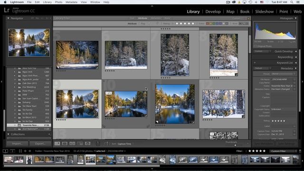Go forward with the filmstrip right arrow
The height and width of the screenshot is (171, 304).
click(x=30, y=151)
